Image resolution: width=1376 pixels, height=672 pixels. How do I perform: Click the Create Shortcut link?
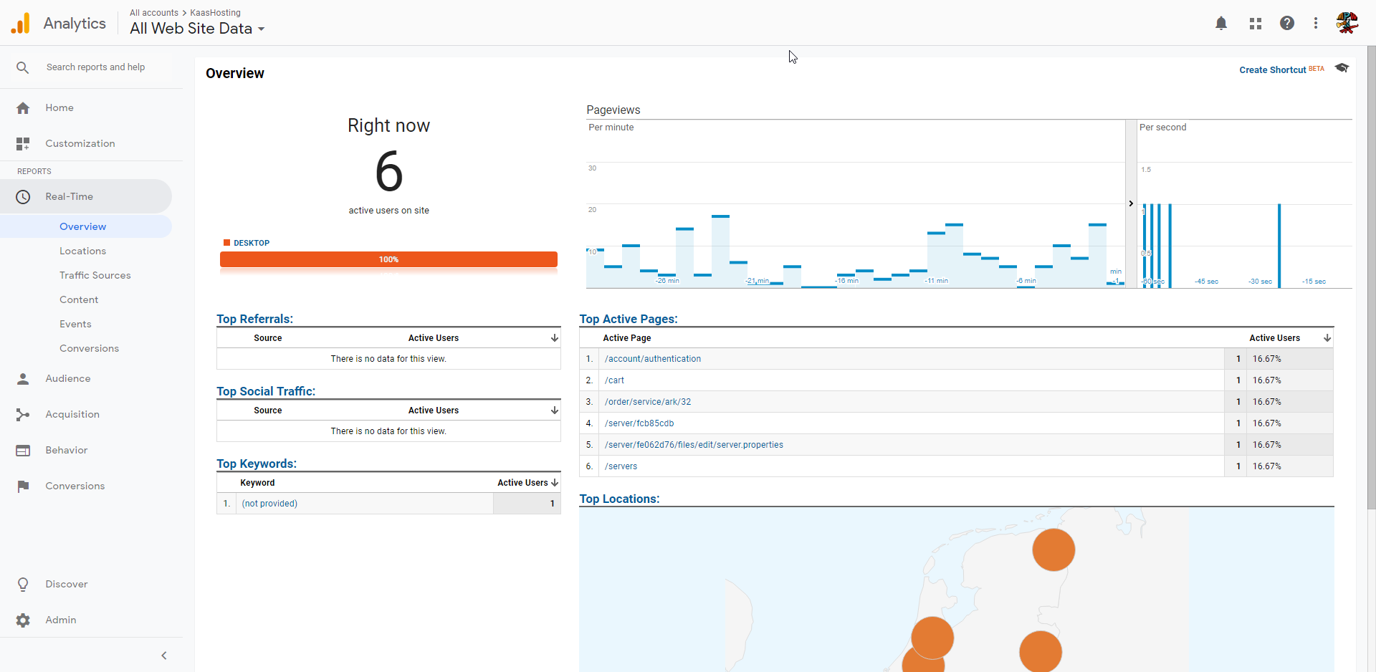pos(1272,70)
